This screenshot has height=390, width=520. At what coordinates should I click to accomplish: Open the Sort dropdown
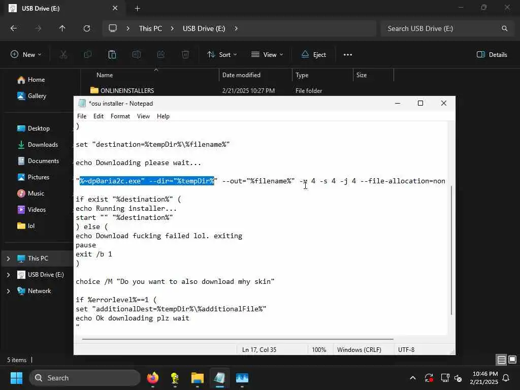point(222,55)
